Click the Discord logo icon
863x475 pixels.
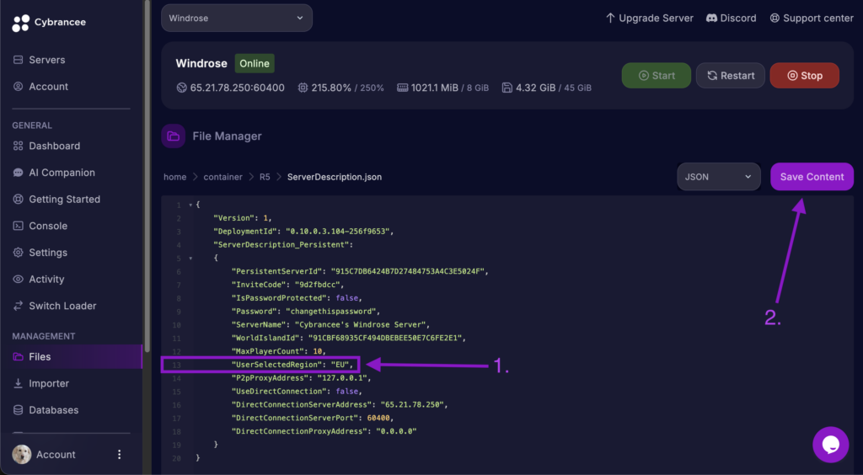[711, 19]
